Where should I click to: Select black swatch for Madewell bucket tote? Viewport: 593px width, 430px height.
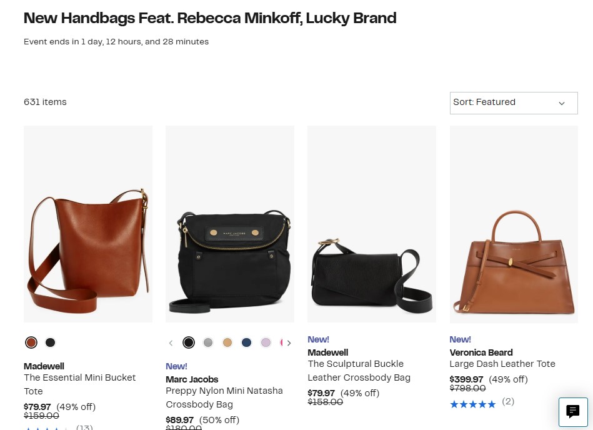coord(50,342)
